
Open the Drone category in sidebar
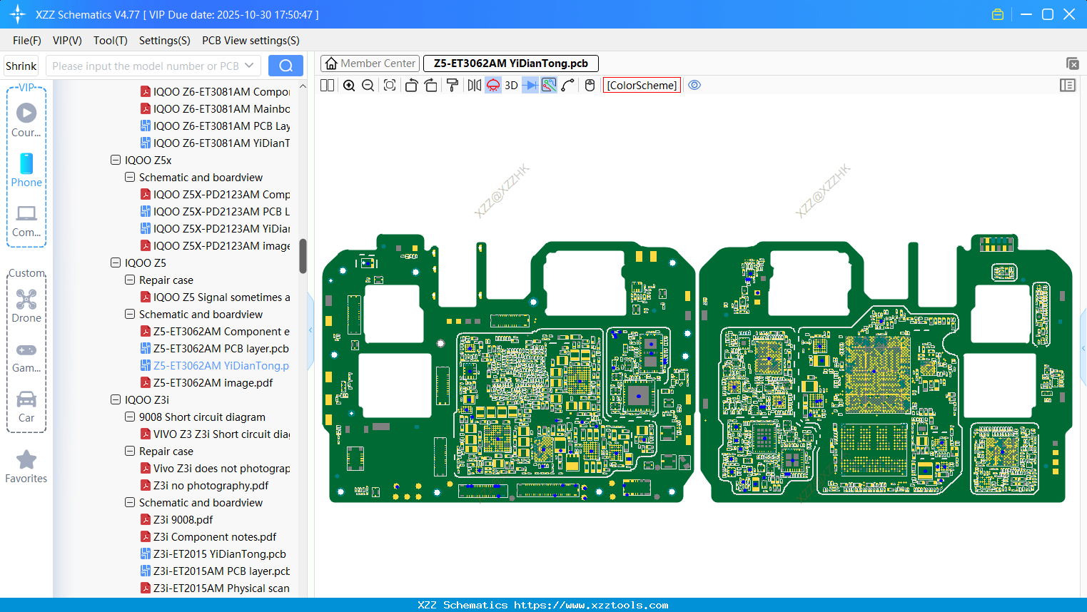pos(26,306)
